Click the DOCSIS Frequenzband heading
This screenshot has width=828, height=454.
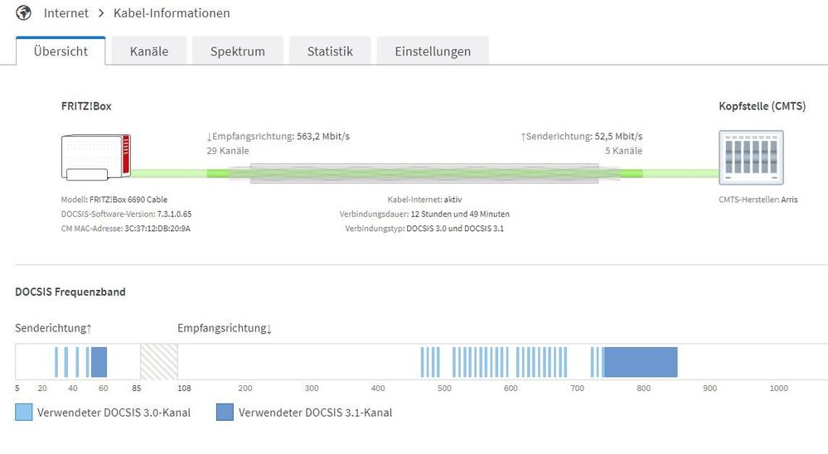click(x=70, y=292)
